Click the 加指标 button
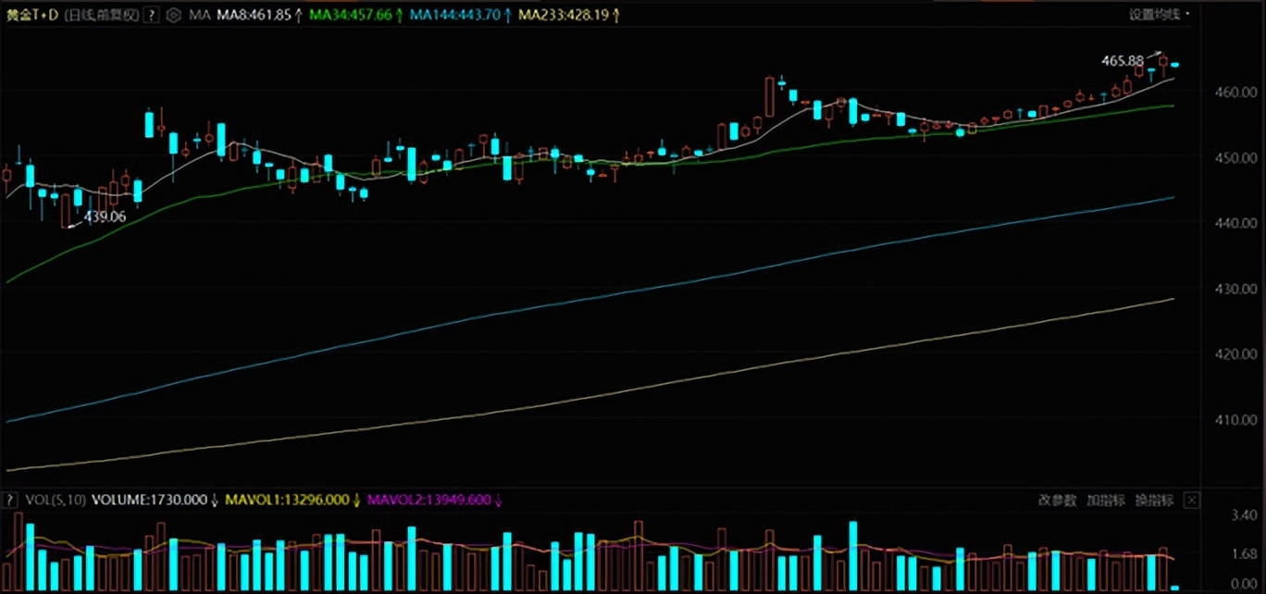Viewport: 1266px width, 594px height. click(1106, 501)
